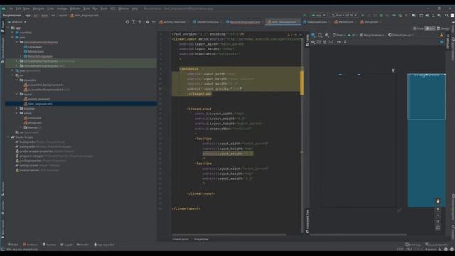Image resolution: width=455 pixels, height=256 pixels.
Task: Switch editor to Code view mode
Action: click(418, 28)
